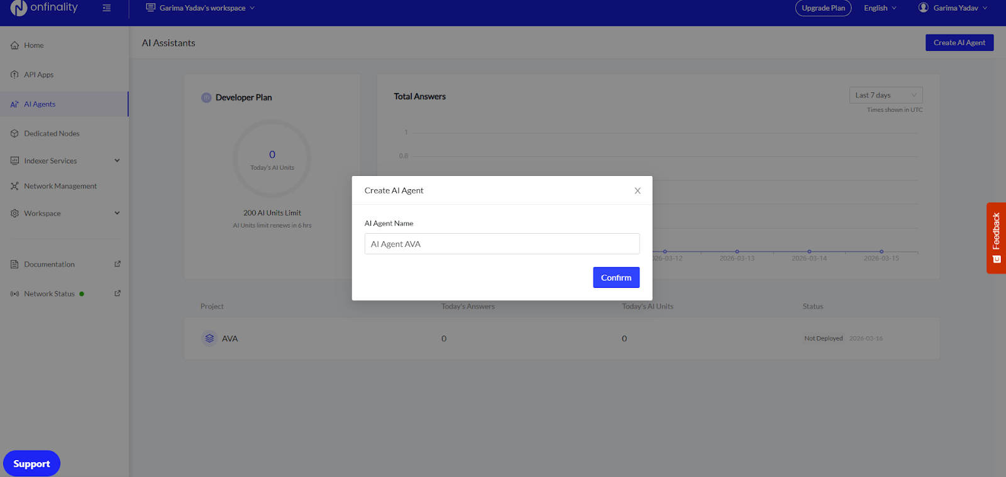Click the Workspace gear icon
Image resolution: width=1006 pixels, height=477 pixels.
pos(14,214)
